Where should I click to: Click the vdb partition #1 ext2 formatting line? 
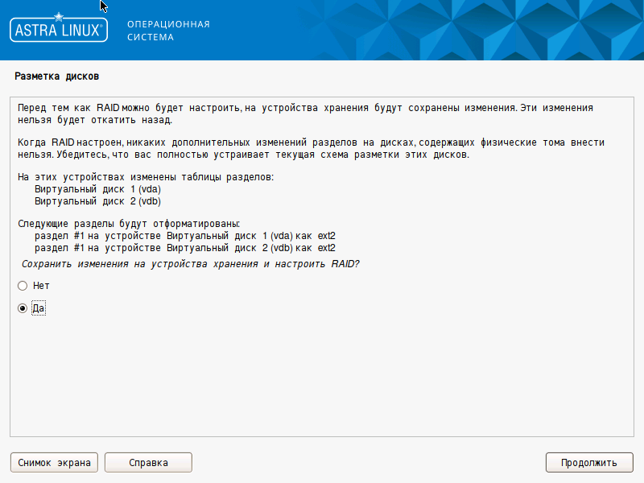[184, 248]
